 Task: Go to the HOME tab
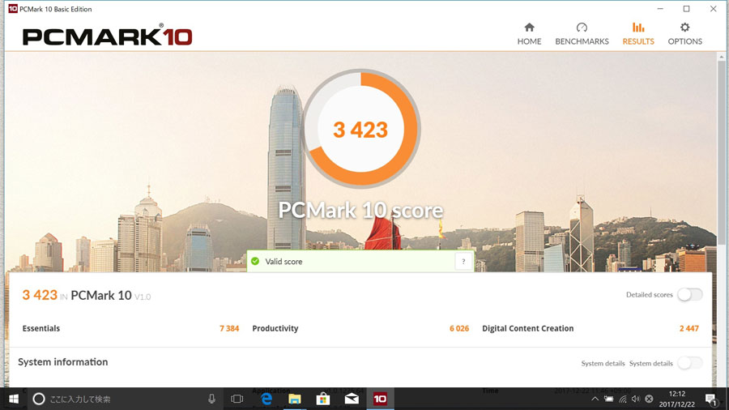[x=529, y=34]
